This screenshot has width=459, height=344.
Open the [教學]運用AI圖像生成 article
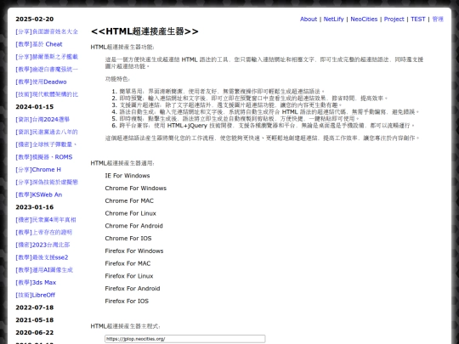pos(44,270)
